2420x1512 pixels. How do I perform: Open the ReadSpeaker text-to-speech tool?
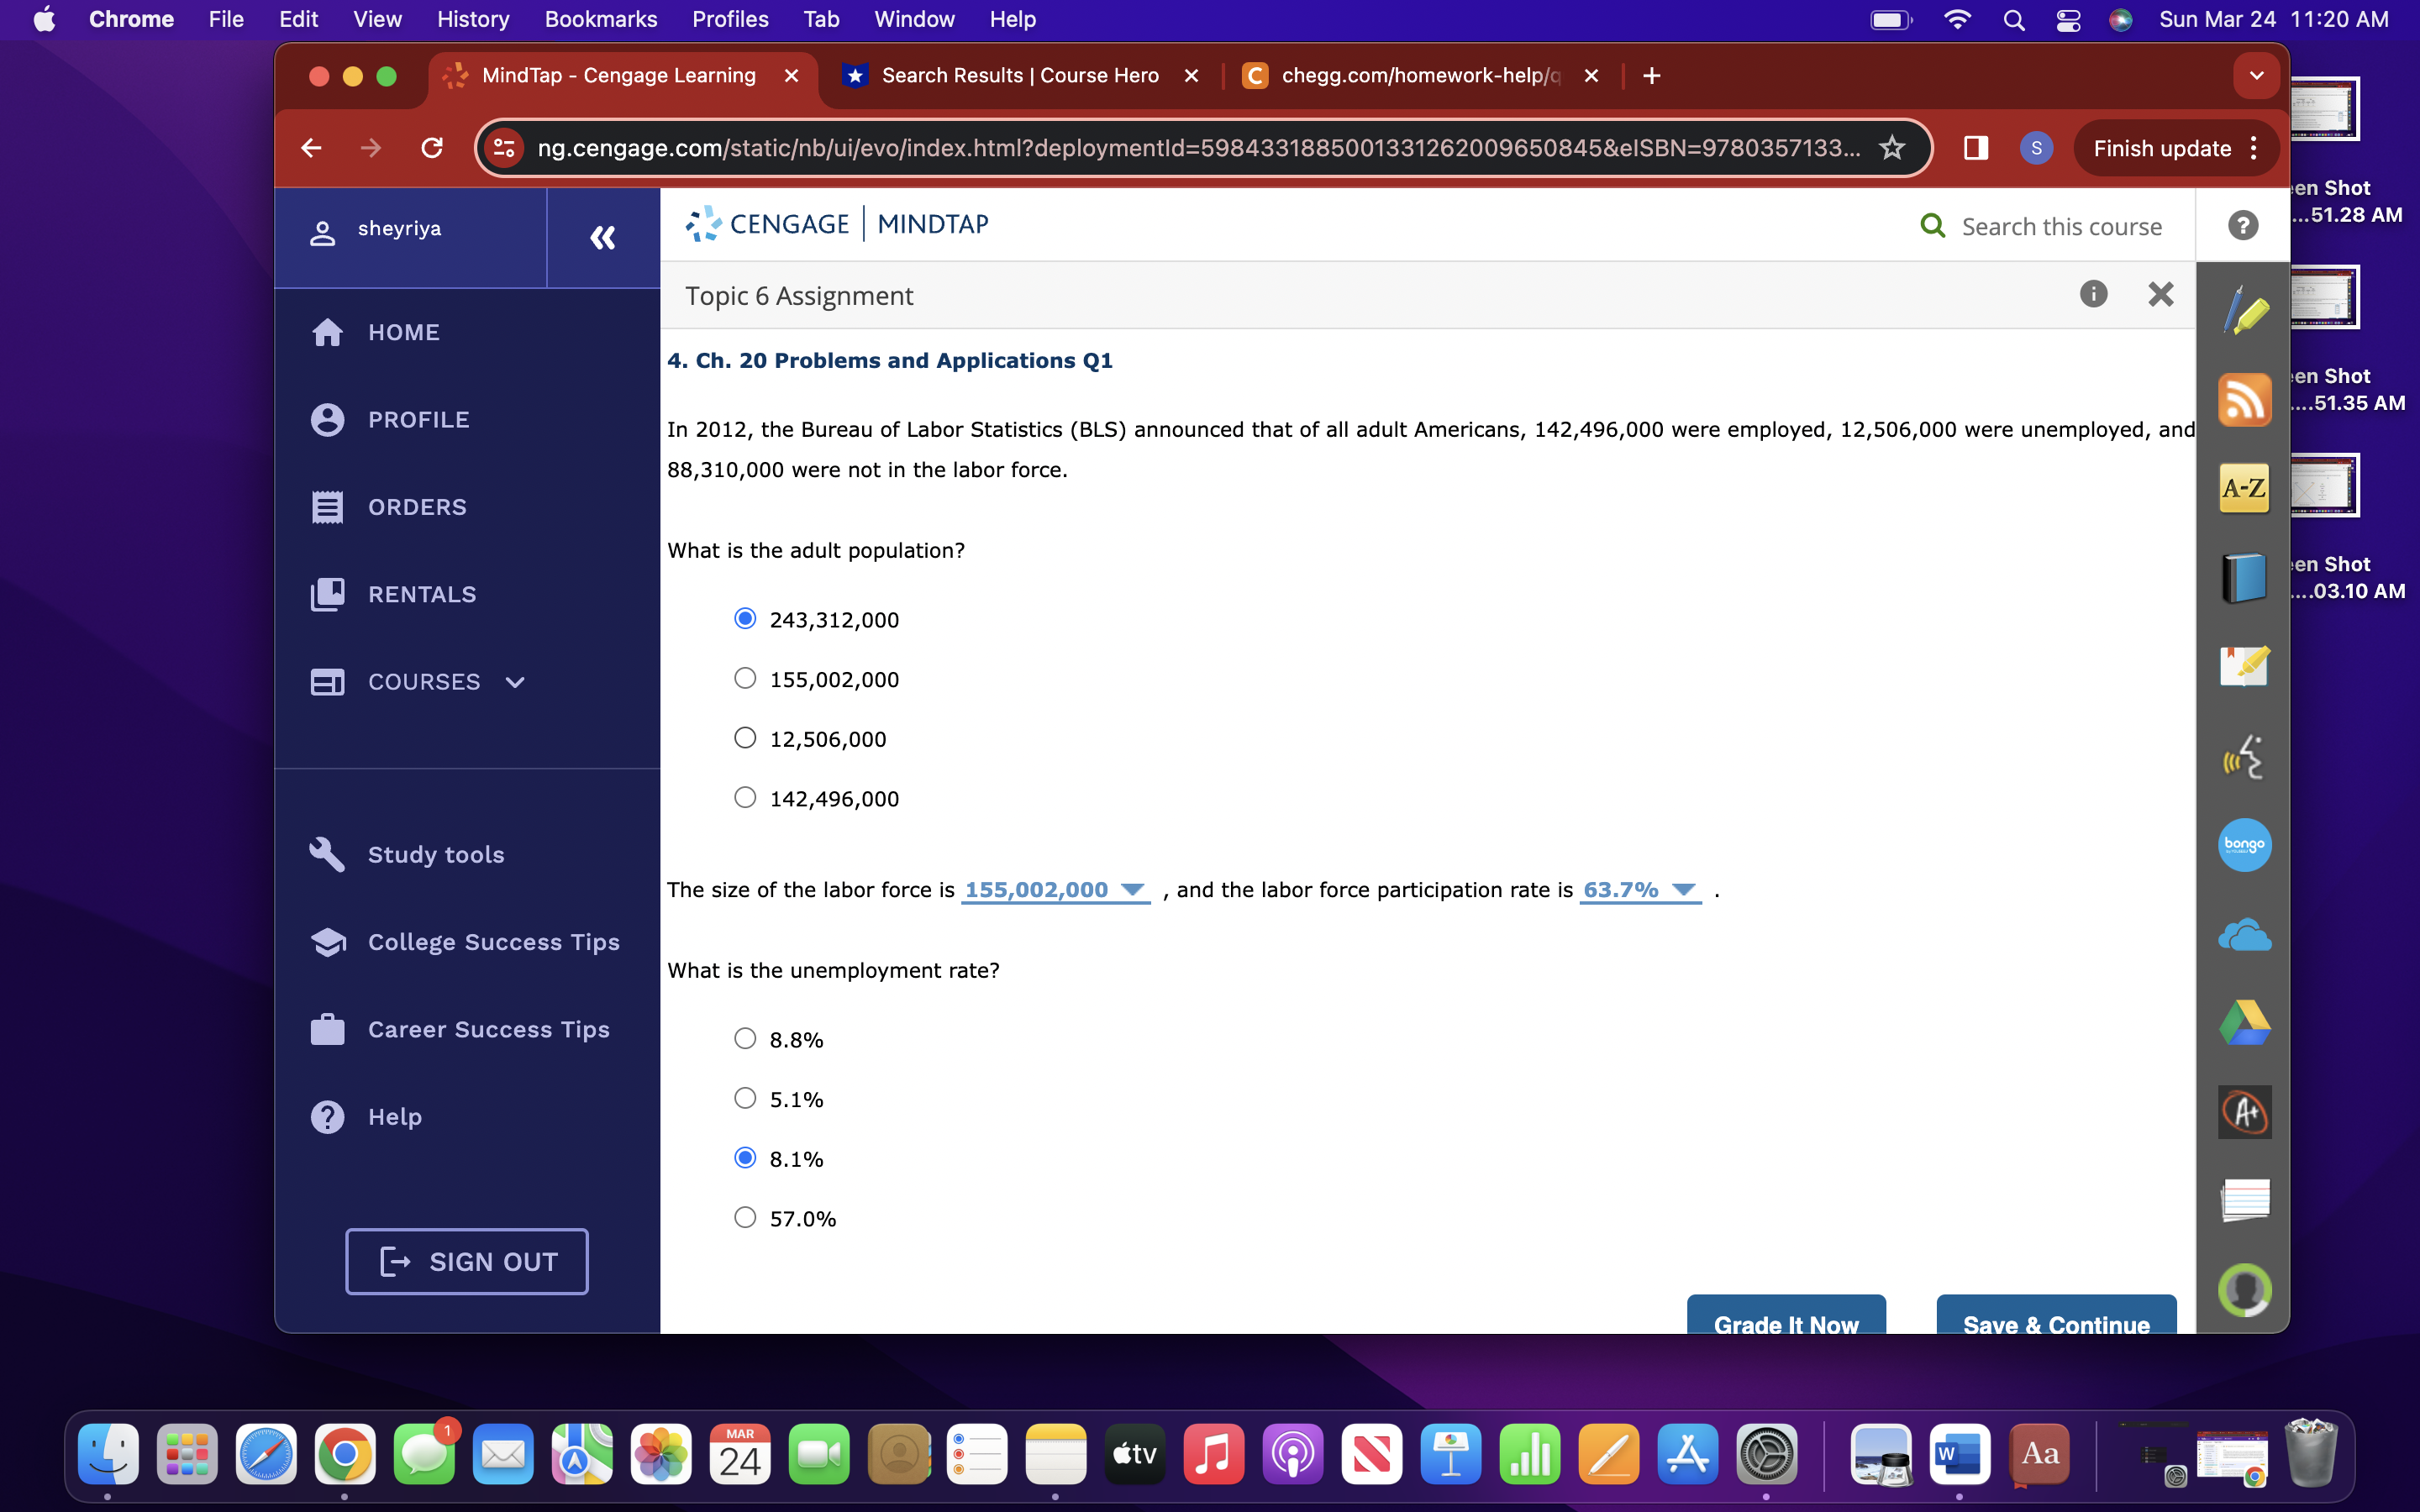pos(2243,757)
